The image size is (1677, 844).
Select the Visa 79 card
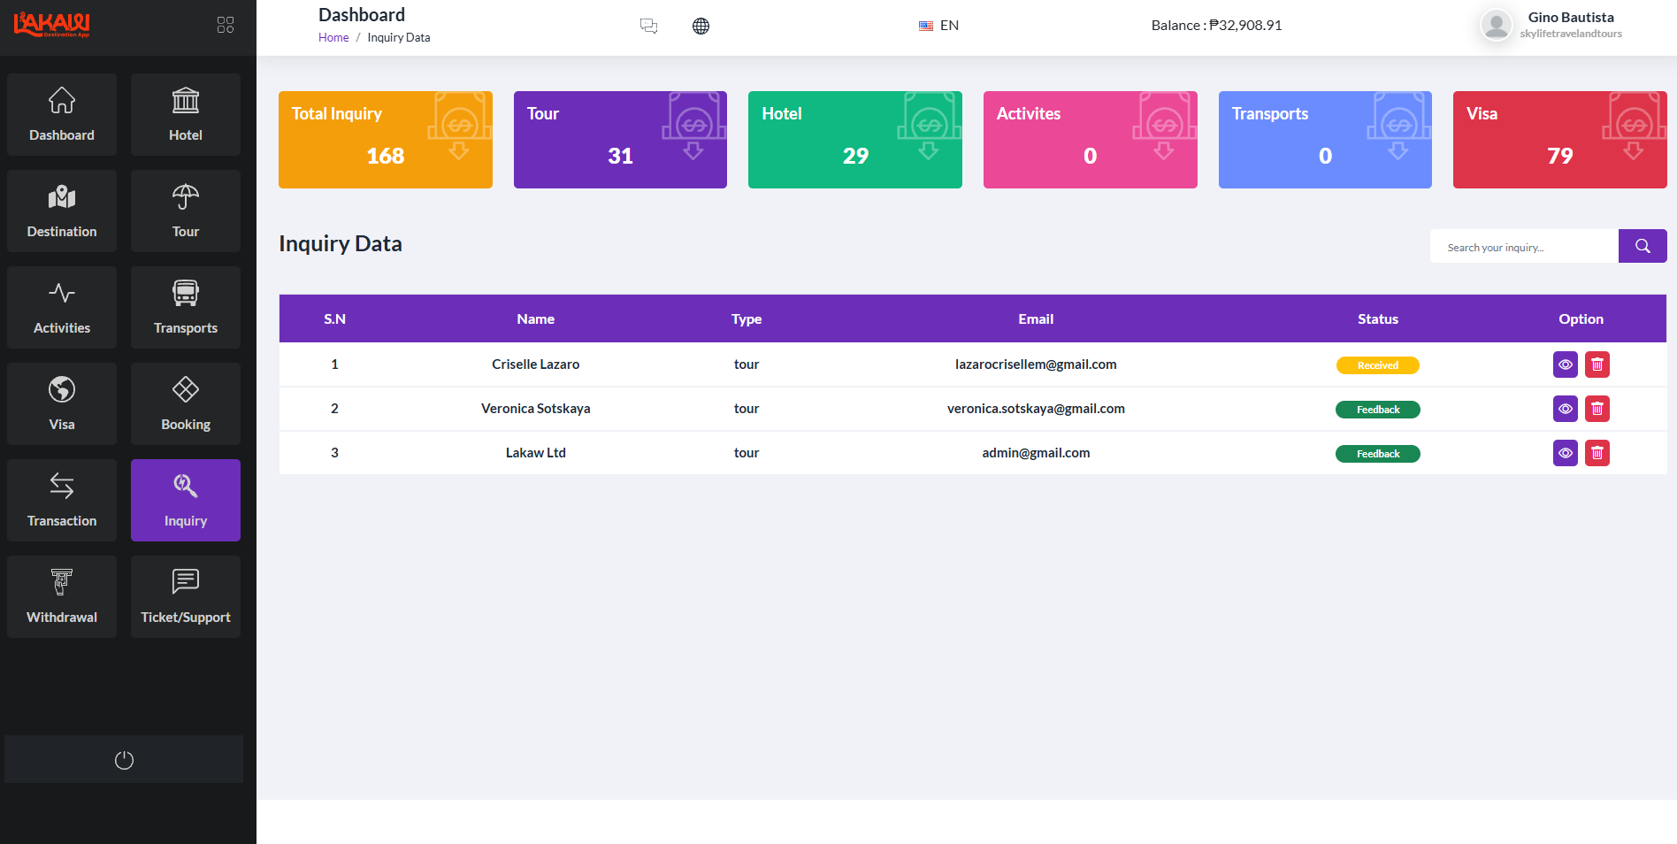(1560, 140)
